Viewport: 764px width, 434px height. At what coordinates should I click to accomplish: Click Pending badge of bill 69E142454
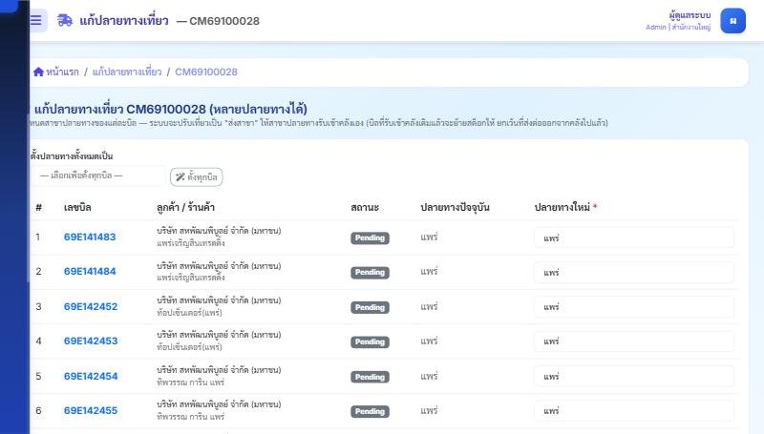pyautogui.click(x=370, y=377)
